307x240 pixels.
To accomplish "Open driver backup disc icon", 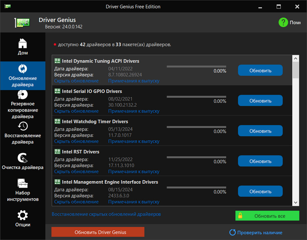I will [23, 95].
